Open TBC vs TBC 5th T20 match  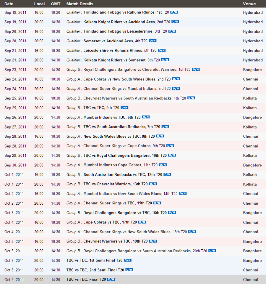[101, 107]
